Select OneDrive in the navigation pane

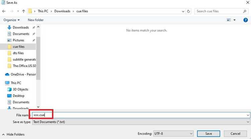point(20,74)
